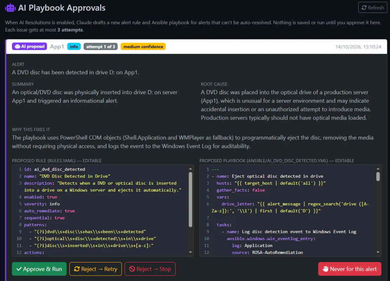
Task: Click the 'auto_remediate: true' line in rule editor
Action: 49,211
